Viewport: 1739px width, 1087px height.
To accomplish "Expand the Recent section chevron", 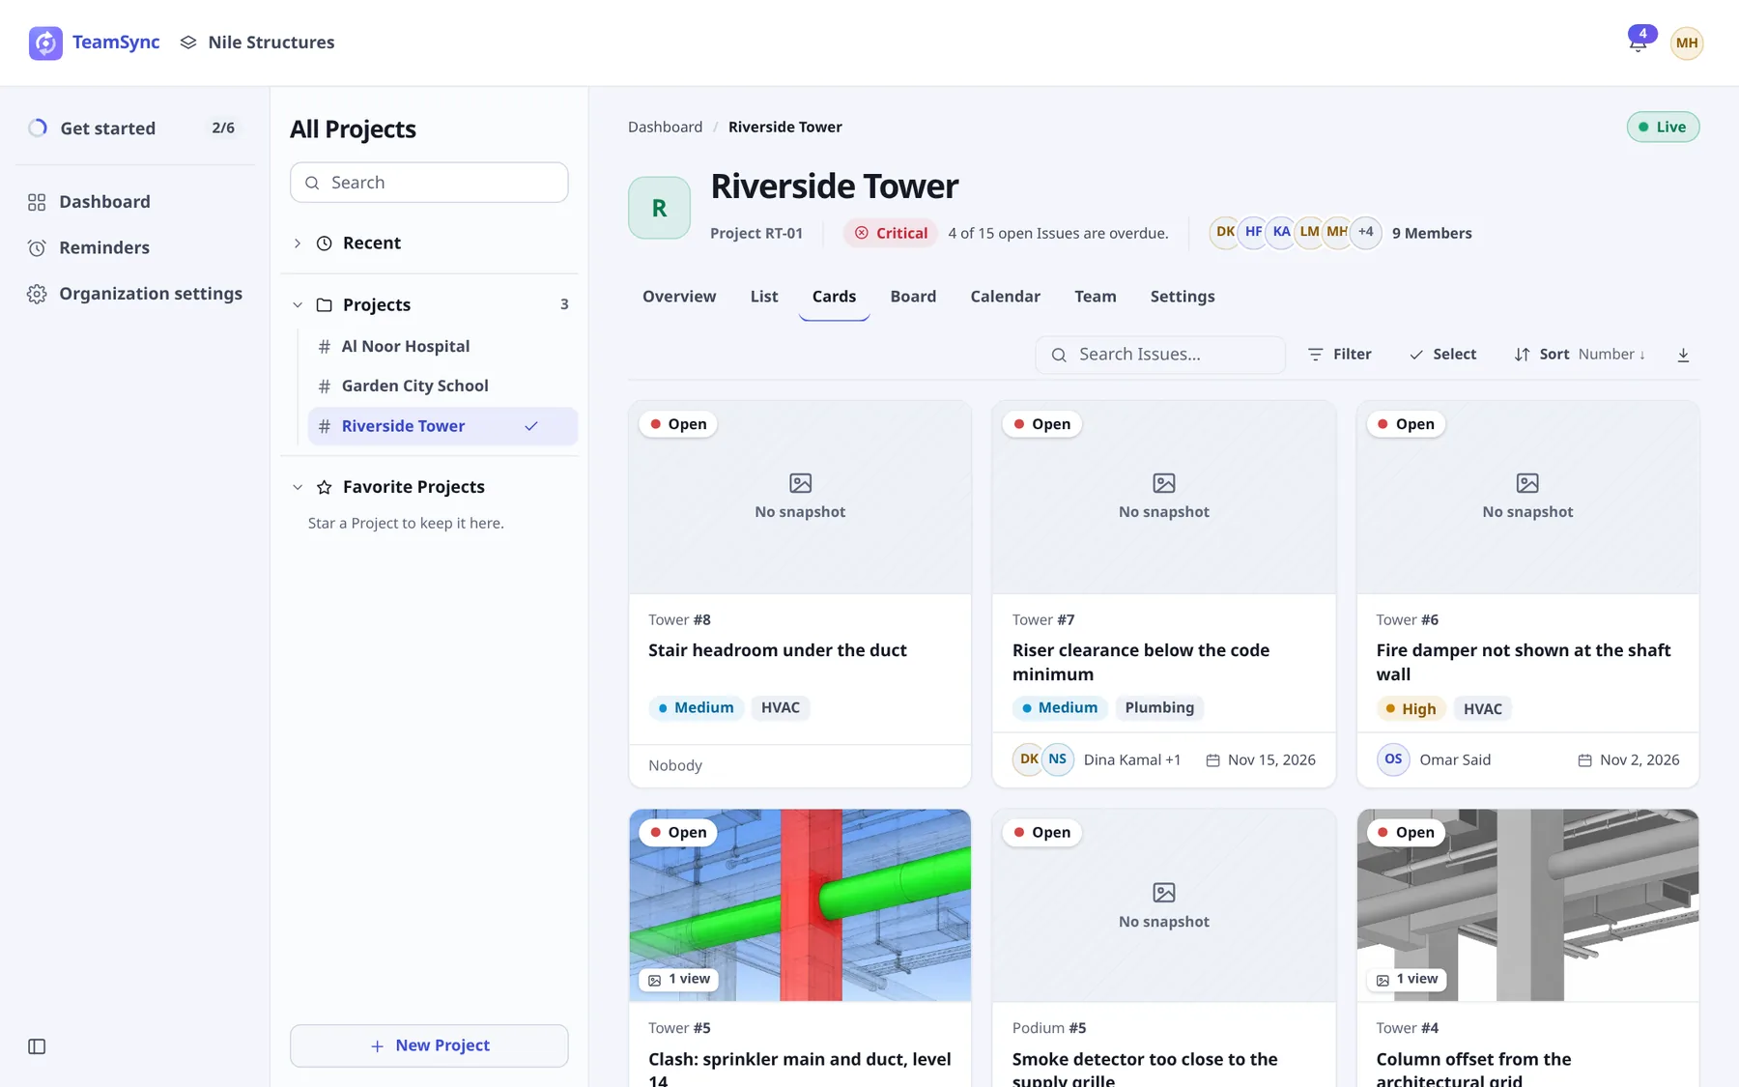I will pyautogui.click(x=298, y=243).
